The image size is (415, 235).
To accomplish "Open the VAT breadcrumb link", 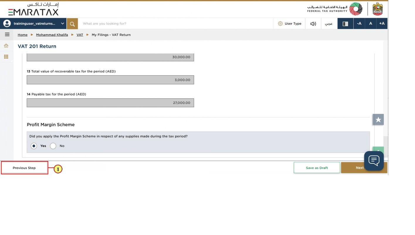I will (x=80, y=35).
